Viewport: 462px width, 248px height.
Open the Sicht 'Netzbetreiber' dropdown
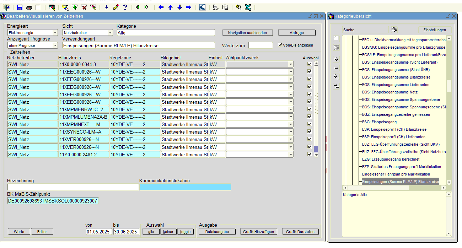(x=110, y=33)
